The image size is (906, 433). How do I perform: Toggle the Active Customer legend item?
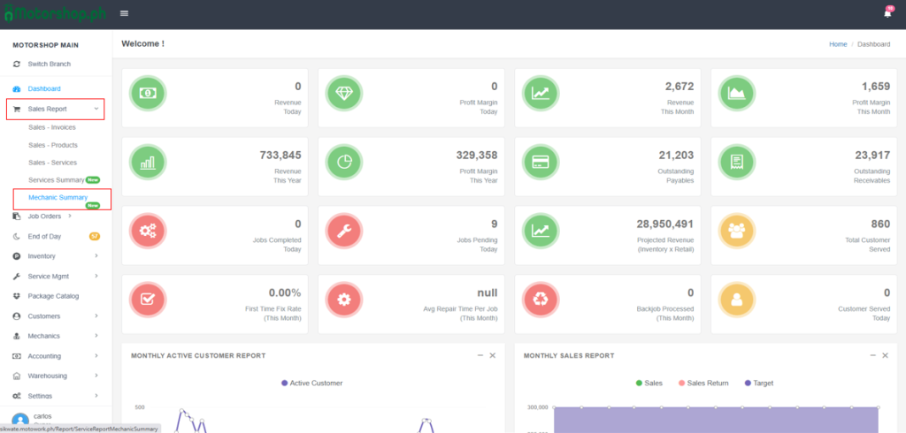point(311,383)
